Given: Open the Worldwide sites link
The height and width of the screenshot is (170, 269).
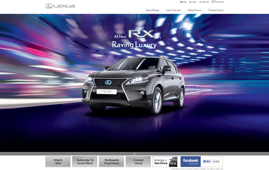Looking at the screenshot, I should pos(218,2).
